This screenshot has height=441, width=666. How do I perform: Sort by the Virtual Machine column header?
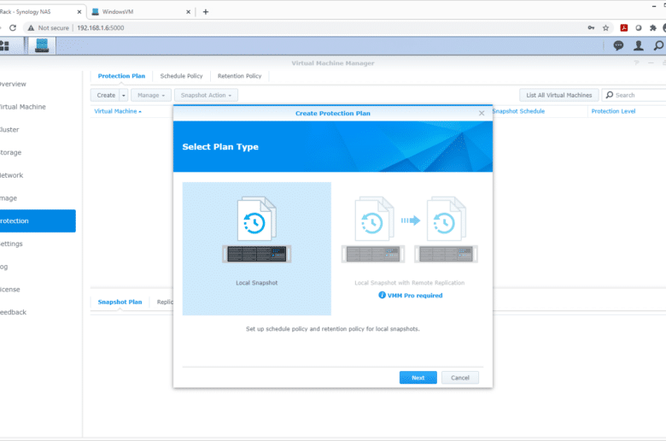pos(118,111)
